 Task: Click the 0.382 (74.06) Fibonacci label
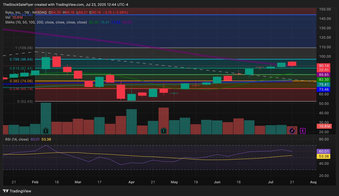point(21,81)
